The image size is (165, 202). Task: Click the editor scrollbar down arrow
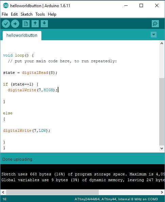(162, 149)
